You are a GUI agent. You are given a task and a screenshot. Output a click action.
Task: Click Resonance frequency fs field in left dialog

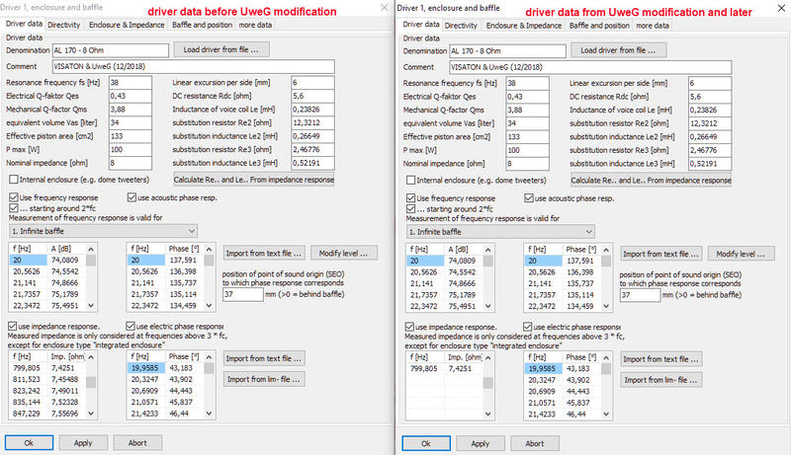(130, 84)
